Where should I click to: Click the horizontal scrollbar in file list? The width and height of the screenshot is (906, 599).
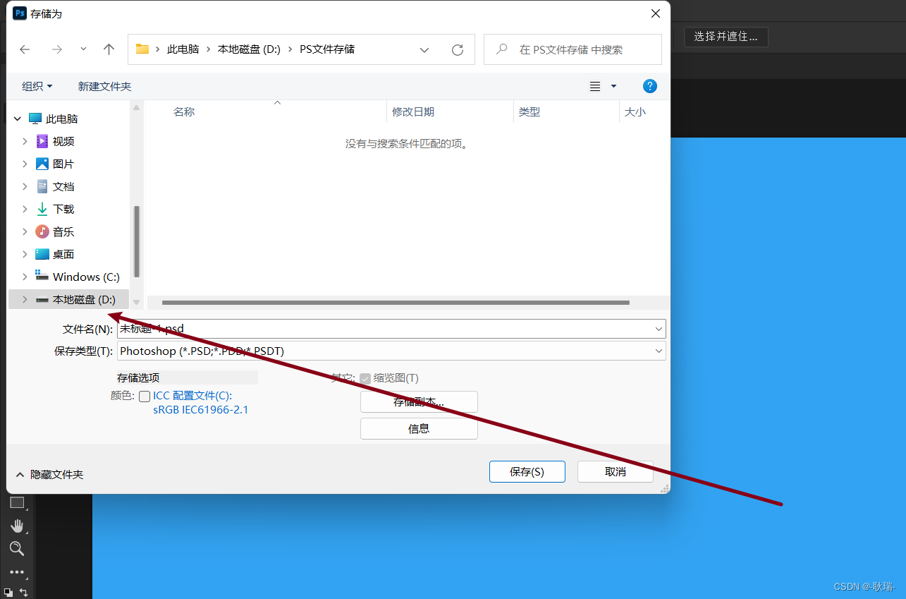coord(396,303)
